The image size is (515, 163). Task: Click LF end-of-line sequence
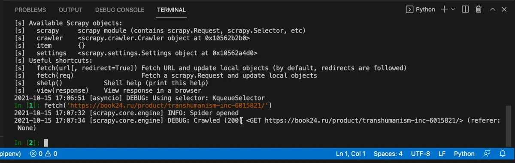click(442, 154)
